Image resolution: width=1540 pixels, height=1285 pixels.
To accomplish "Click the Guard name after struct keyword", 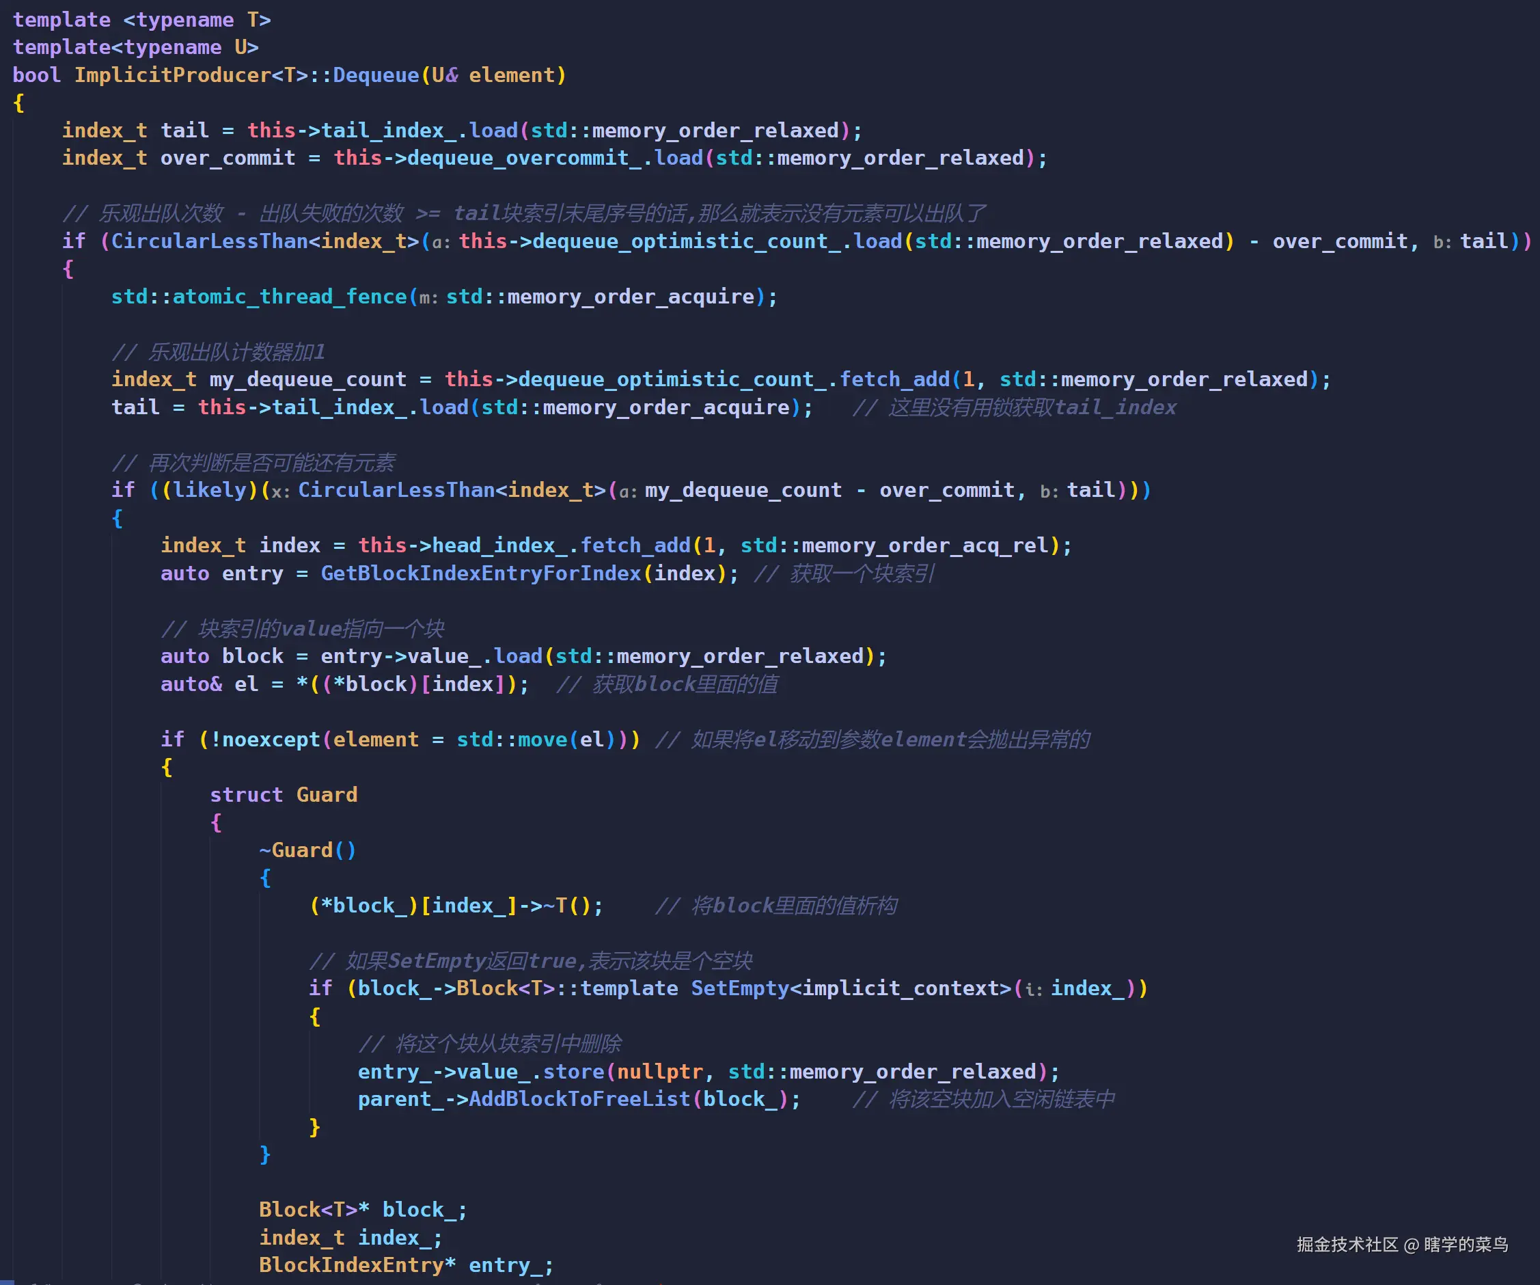I will pos(327,795).
